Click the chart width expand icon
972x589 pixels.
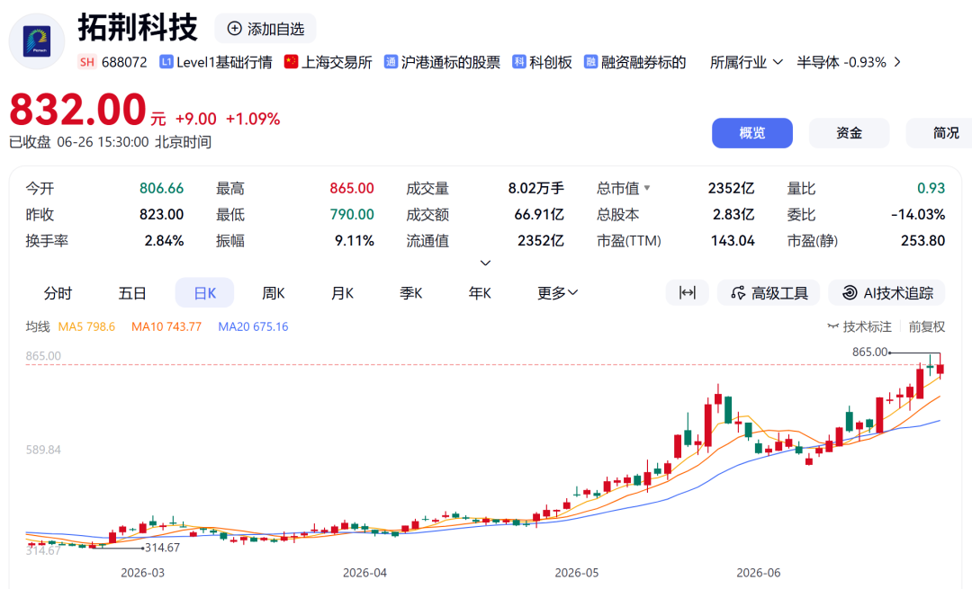pos(687,293)
